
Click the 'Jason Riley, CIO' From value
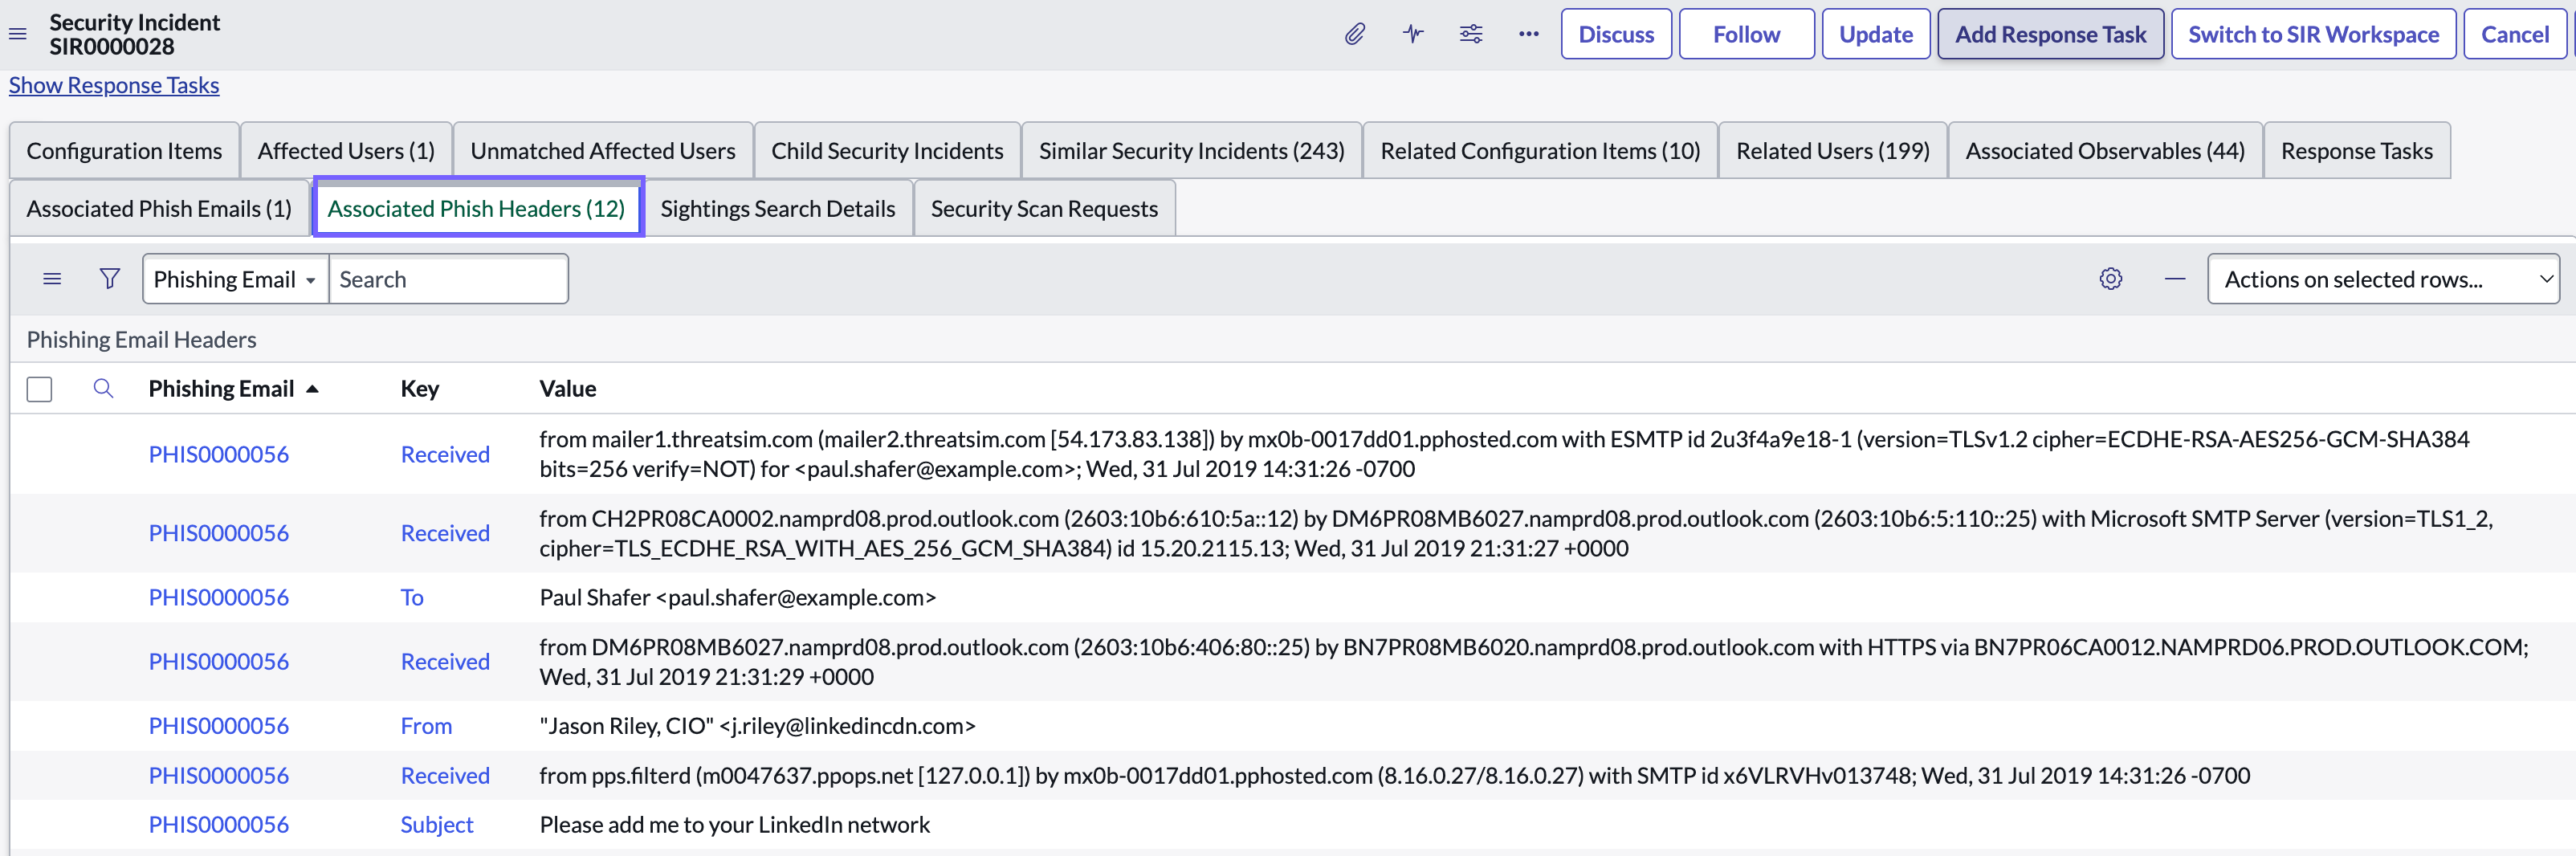coord(757,726)
